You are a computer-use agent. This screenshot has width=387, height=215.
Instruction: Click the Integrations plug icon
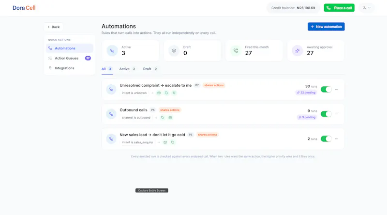[x=50, y=68]
